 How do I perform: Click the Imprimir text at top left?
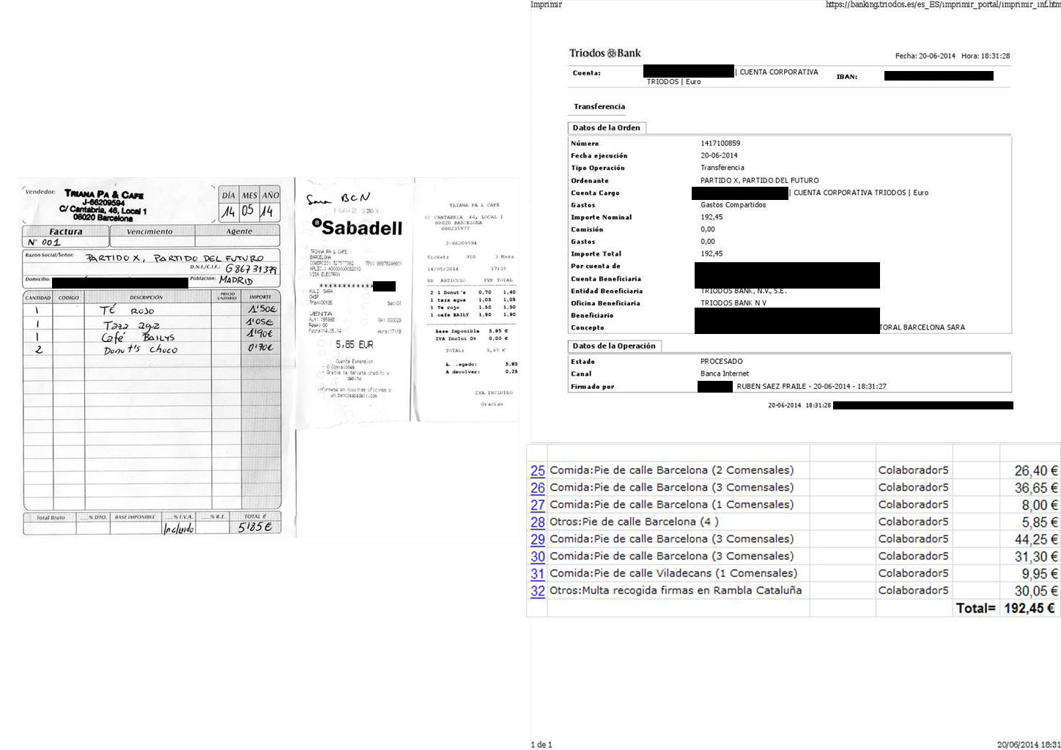(546, 4)
